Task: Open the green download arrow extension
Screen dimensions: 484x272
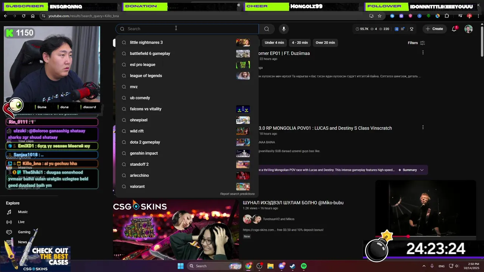Action: pyautogui.click(x=428, y=16)
